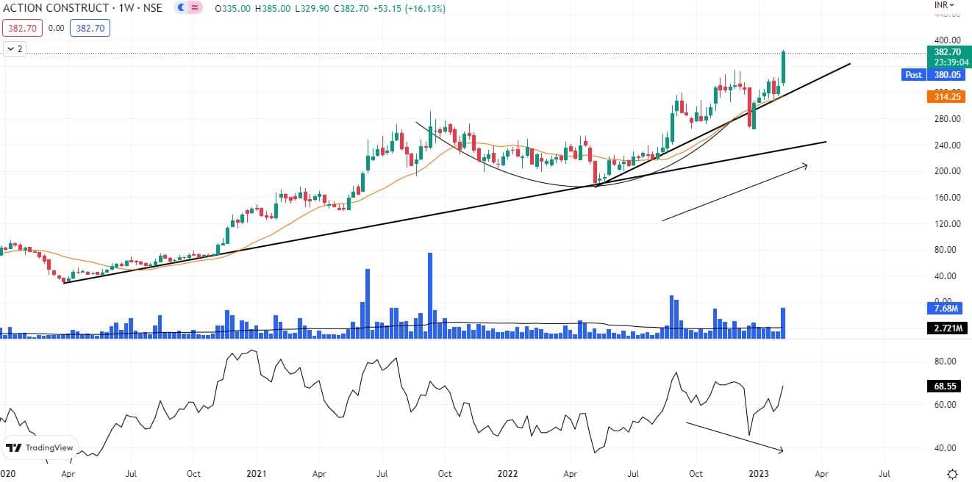Click the 2023 label on time axis
The image size is (972, 482).
pyautogui.click(x=757, y=475)
